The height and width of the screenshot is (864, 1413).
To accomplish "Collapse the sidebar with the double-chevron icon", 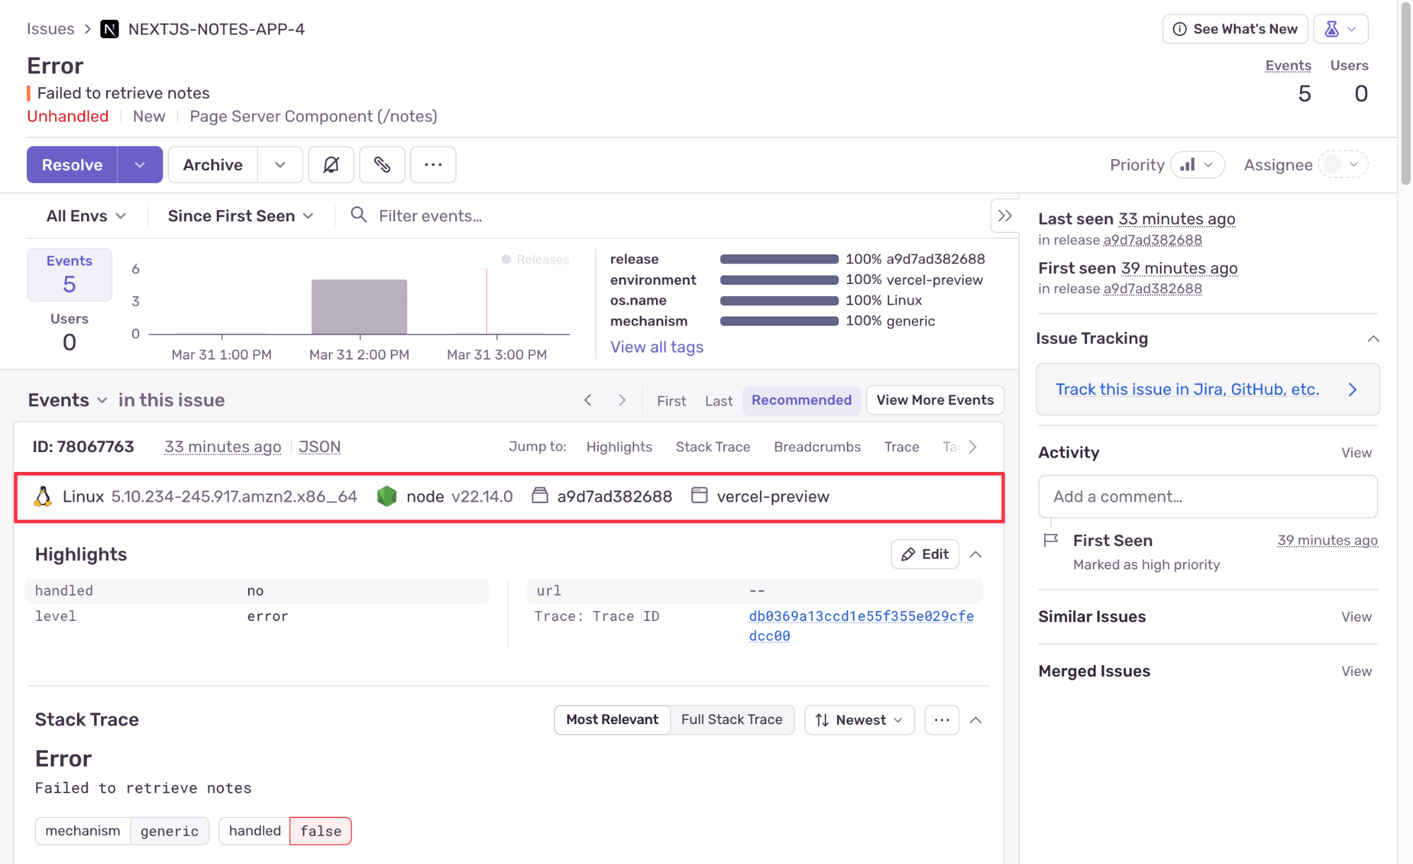I will (x=1004, y=216).
